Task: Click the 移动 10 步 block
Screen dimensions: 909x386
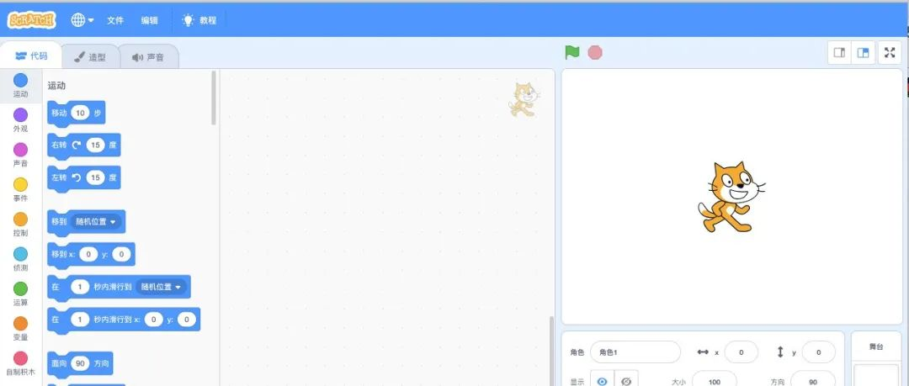Action: click(x=76, y=113)
